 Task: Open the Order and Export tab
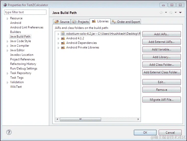pos(126,22)
